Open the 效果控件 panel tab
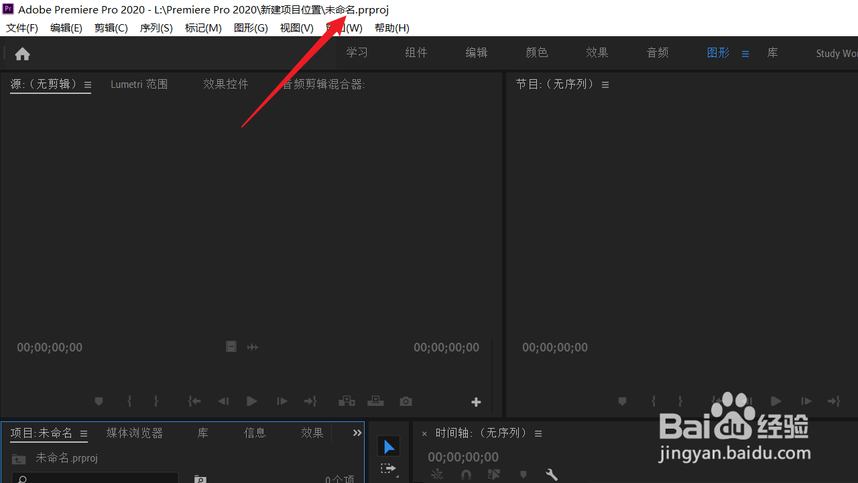The image size is (858, 483). tap(226, 85)
